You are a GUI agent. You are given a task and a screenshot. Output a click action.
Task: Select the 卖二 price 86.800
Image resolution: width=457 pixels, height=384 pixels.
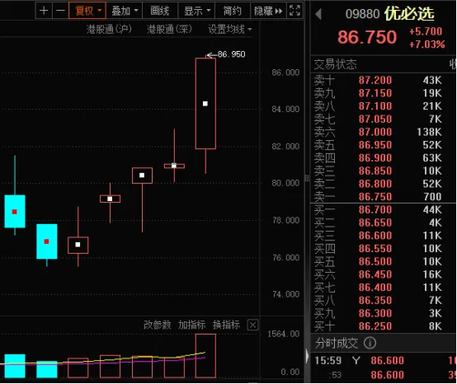(375, 184)
